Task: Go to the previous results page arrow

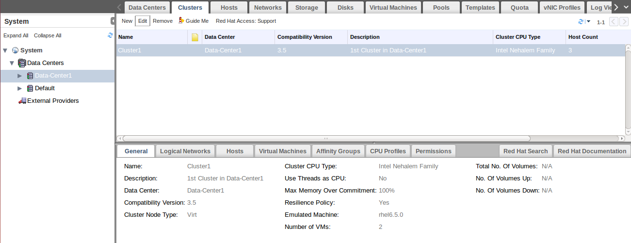Action: (x=614, y=21)
